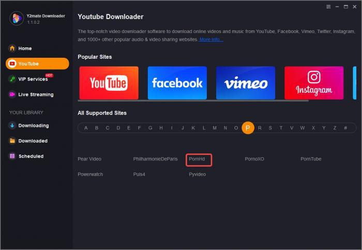
Task: Filter supported sites by letter W
Action: pyautogui.click(x=303, y=128)
